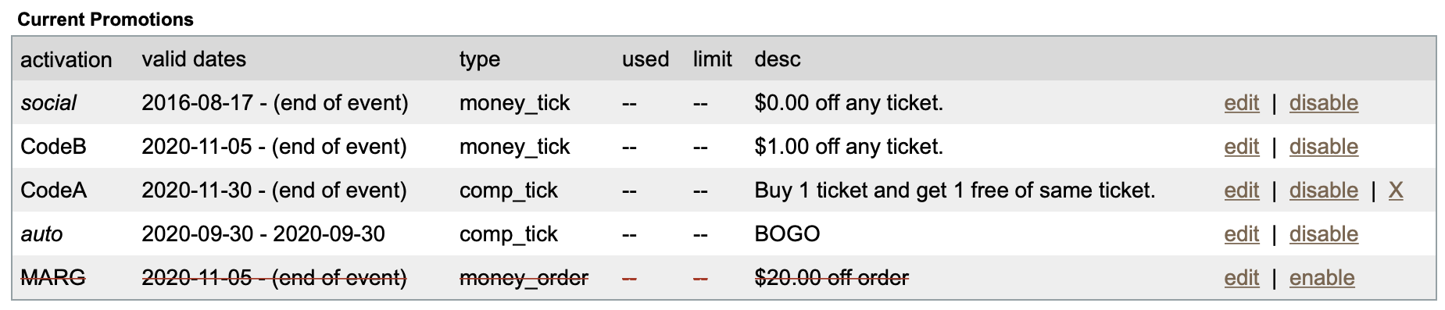Viewport: 1445px width, 310px height.
Task: Select the CodeA activation code cell
Action: coord(53,191)
